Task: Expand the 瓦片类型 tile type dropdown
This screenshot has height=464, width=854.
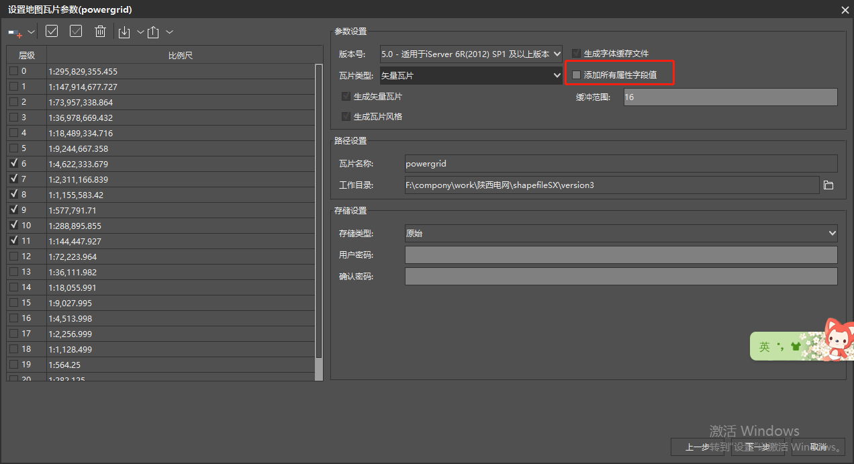Action: 471,76
